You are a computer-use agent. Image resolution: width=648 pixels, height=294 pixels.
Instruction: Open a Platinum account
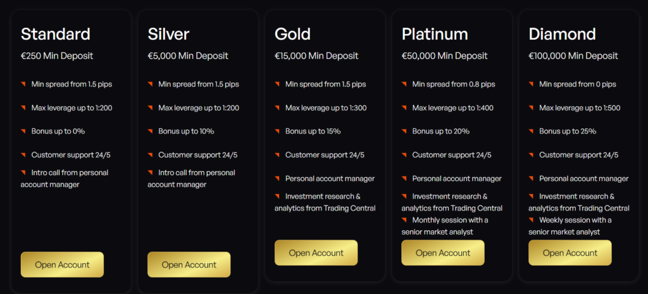click(442, 252)
